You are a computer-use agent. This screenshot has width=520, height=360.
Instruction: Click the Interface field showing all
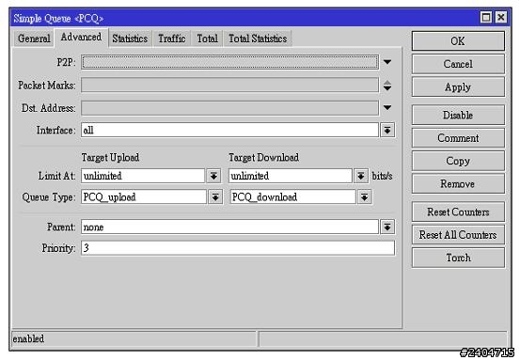tap(229, 130)
